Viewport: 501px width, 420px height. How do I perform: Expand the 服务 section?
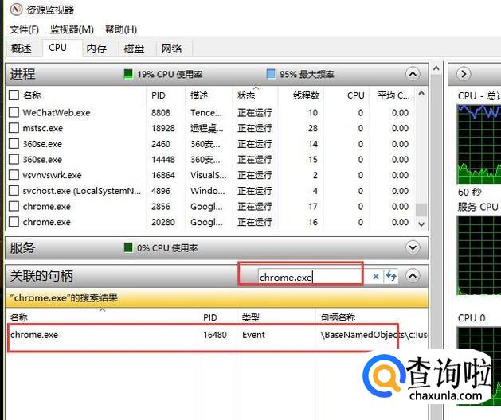click(413, 247)
